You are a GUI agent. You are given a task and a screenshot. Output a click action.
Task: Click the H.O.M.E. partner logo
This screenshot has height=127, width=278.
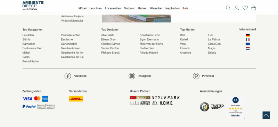click(166, 103)
